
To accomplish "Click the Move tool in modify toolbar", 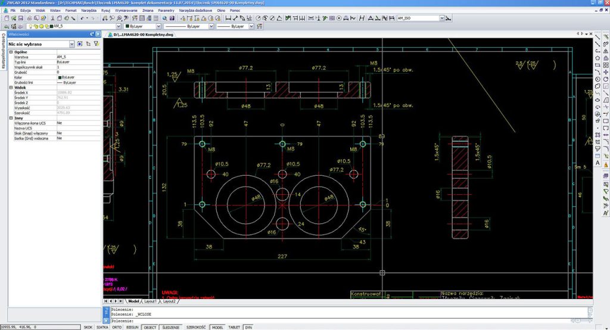I will click(x=606, y=72).
